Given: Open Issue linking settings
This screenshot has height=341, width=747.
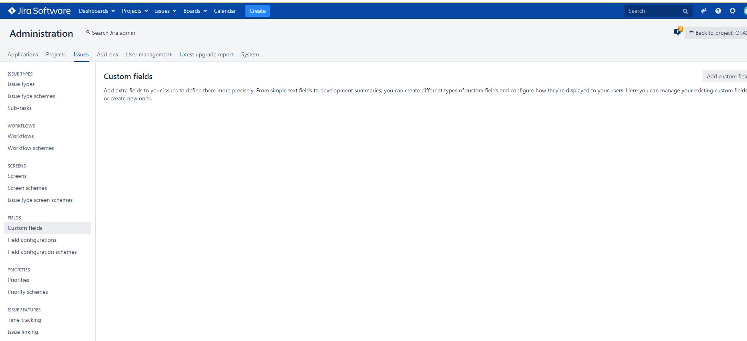Looking at the screenshot, I should [x=23, y=332].
